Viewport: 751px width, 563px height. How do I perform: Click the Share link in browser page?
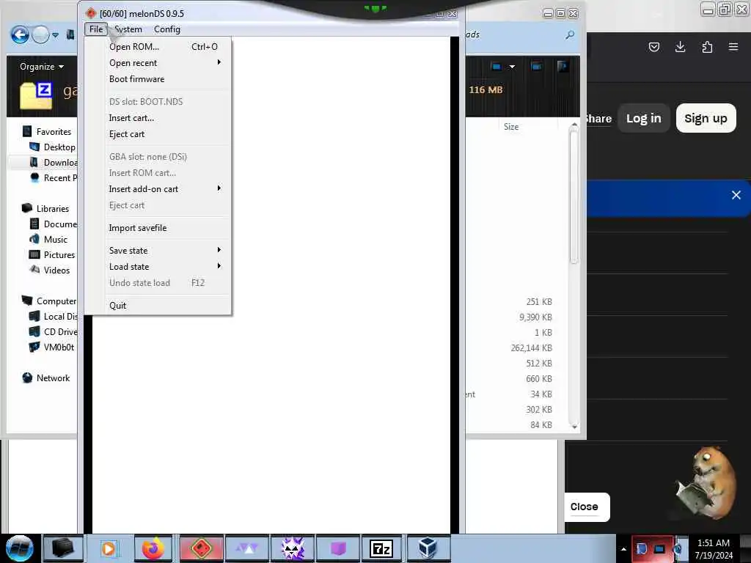pyautogui.click(x=598, y=119)
